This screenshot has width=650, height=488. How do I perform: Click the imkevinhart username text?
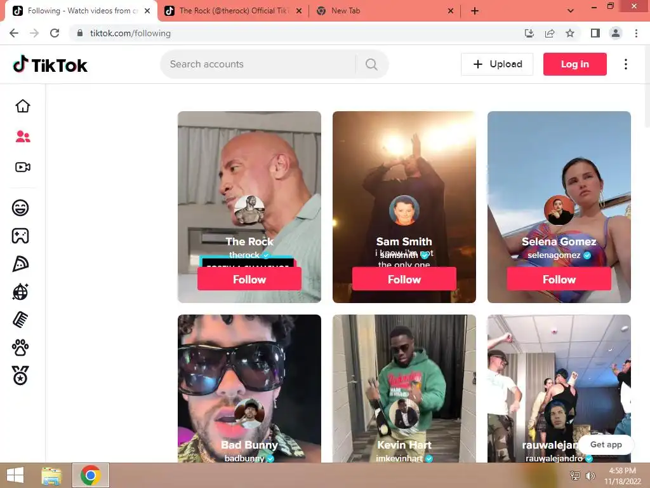(399, 459)
